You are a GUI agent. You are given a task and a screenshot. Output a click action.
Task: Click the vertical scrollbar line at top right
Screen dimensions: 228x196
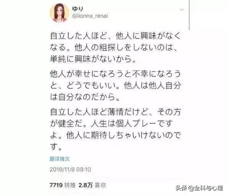pyautogui.click(x=189, y=15)
